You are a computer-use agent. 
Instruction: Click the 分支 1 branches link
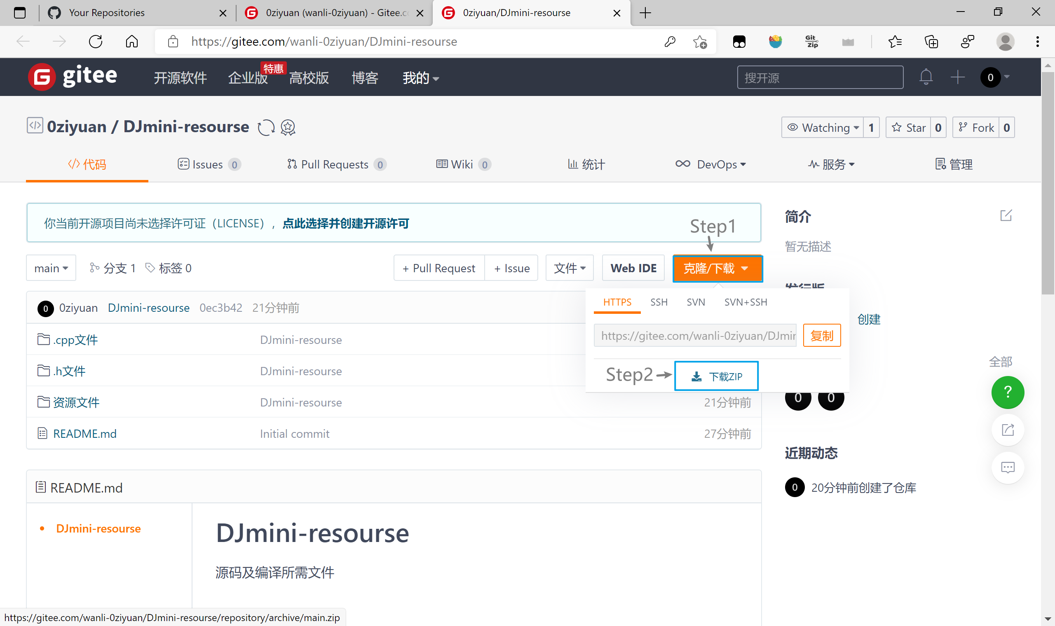click(113, 268)
